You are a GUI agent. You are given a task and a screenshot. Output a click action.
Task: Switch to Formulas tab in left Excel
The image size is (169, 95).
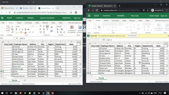[28, 23]
